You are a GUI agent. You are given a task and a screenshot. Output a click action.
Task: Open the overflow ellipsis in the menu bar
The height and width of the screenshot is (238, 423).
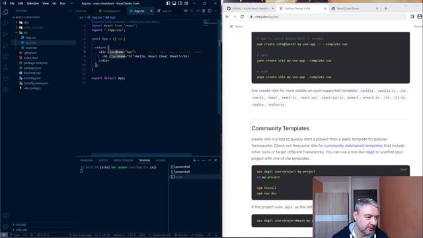coord(71,3)
